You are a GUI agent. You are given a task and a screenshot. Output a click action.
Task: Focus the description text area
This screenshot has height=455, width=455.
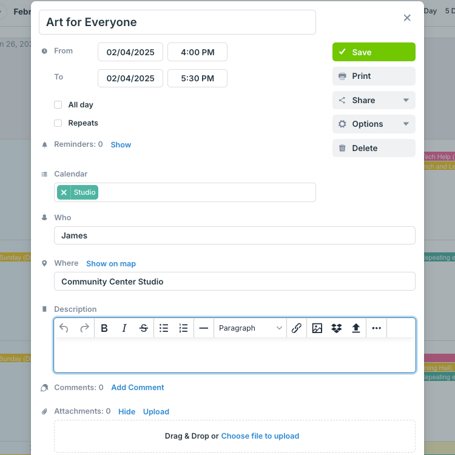click(x=234, y=355)
